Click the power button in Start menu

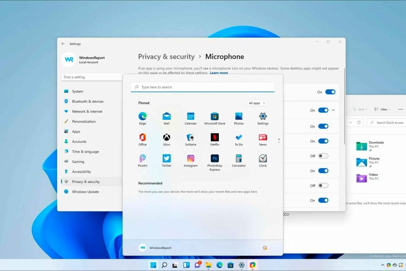coord(265,248)
